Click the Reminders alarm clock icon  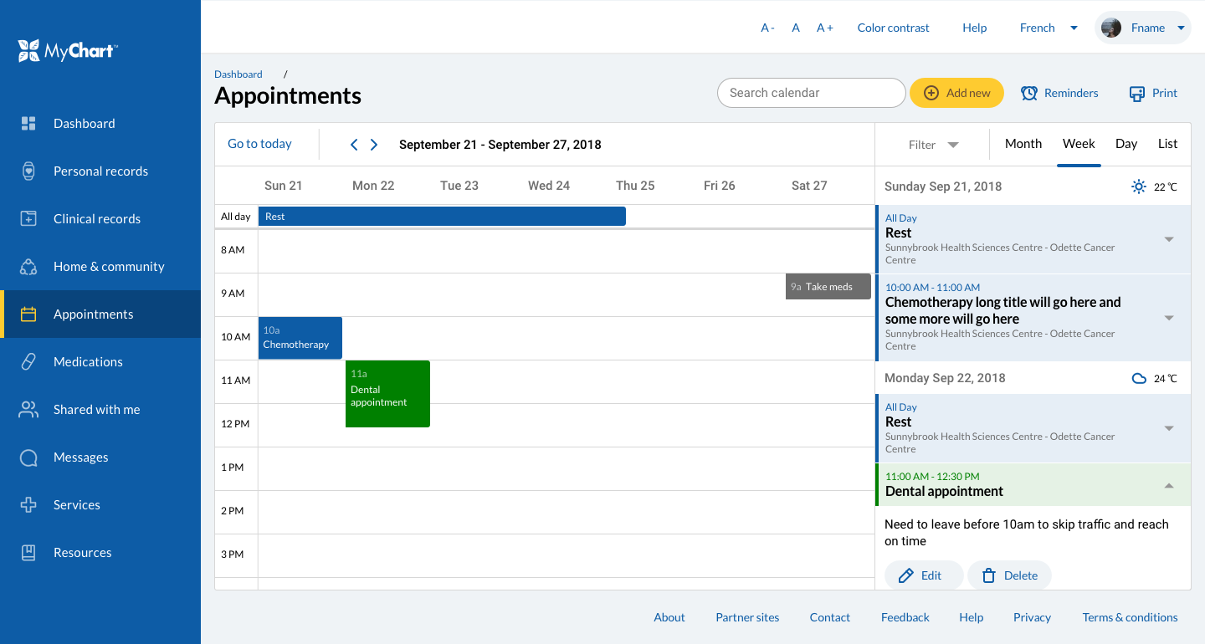click(x=1029, y=94)
